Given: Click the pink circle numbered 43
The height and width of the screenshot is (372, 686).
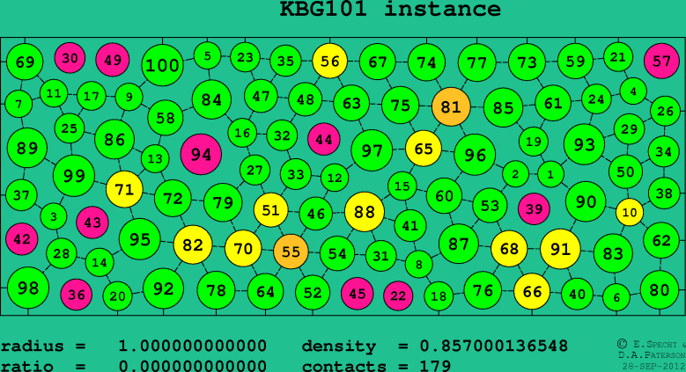Looking at the screenshot, I should 92,222.
